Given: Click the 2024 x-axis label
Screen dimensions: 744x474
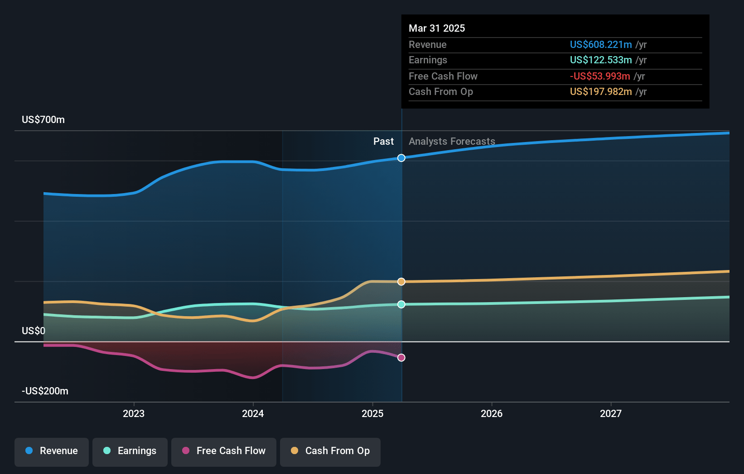Looking at the screenshot, I should (253, 413).
